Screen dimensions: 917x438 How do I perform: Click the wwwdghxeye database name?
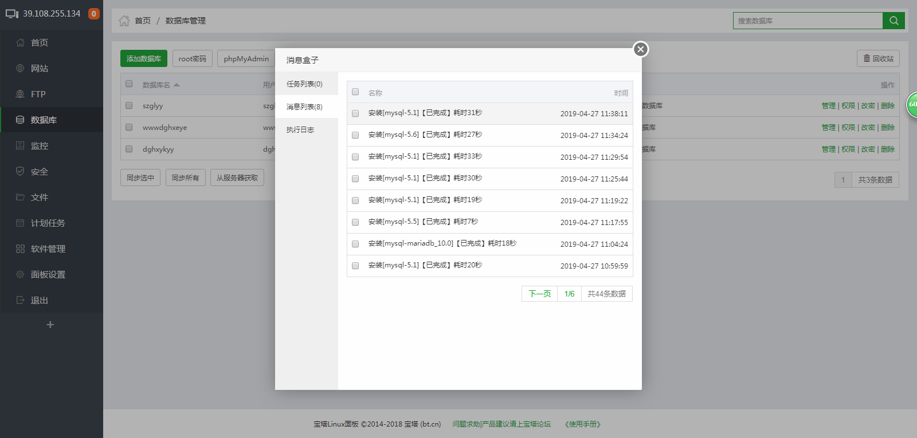(164, 127)
